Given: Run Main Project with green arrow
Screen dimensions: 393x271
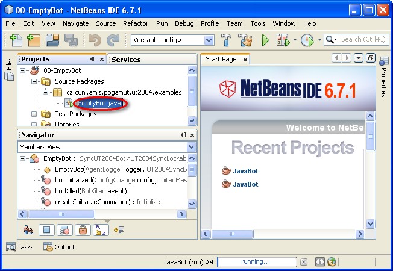Looking at the screenshot, I should (265, 40).
